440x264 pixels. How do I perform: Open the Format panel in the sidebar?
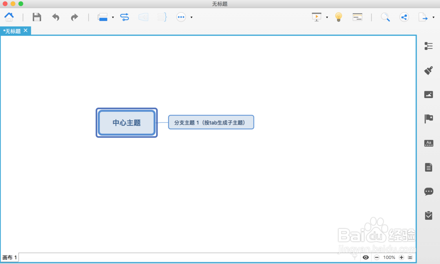pyautogui.click(x=429, y=46)
